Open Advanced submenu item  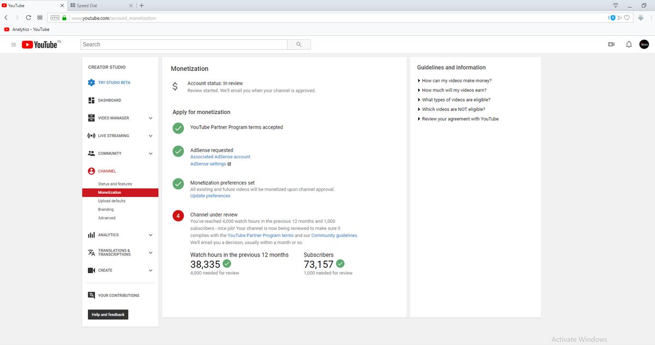(107, 218)
